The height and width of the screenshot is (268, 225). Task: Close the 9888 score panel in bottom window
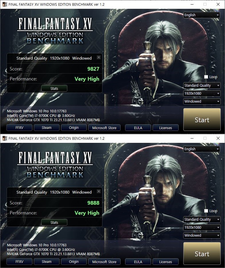pyautogui.click(x=99, y=191)
